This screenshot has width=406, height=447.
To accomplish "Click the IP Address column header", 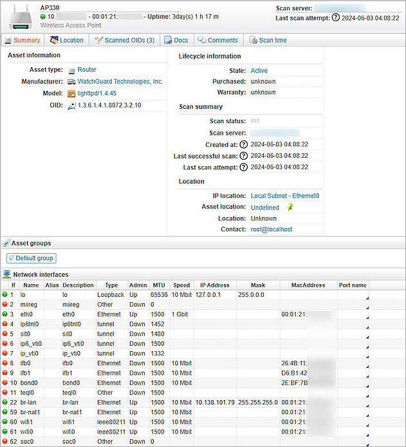I will tap(215, 285).
